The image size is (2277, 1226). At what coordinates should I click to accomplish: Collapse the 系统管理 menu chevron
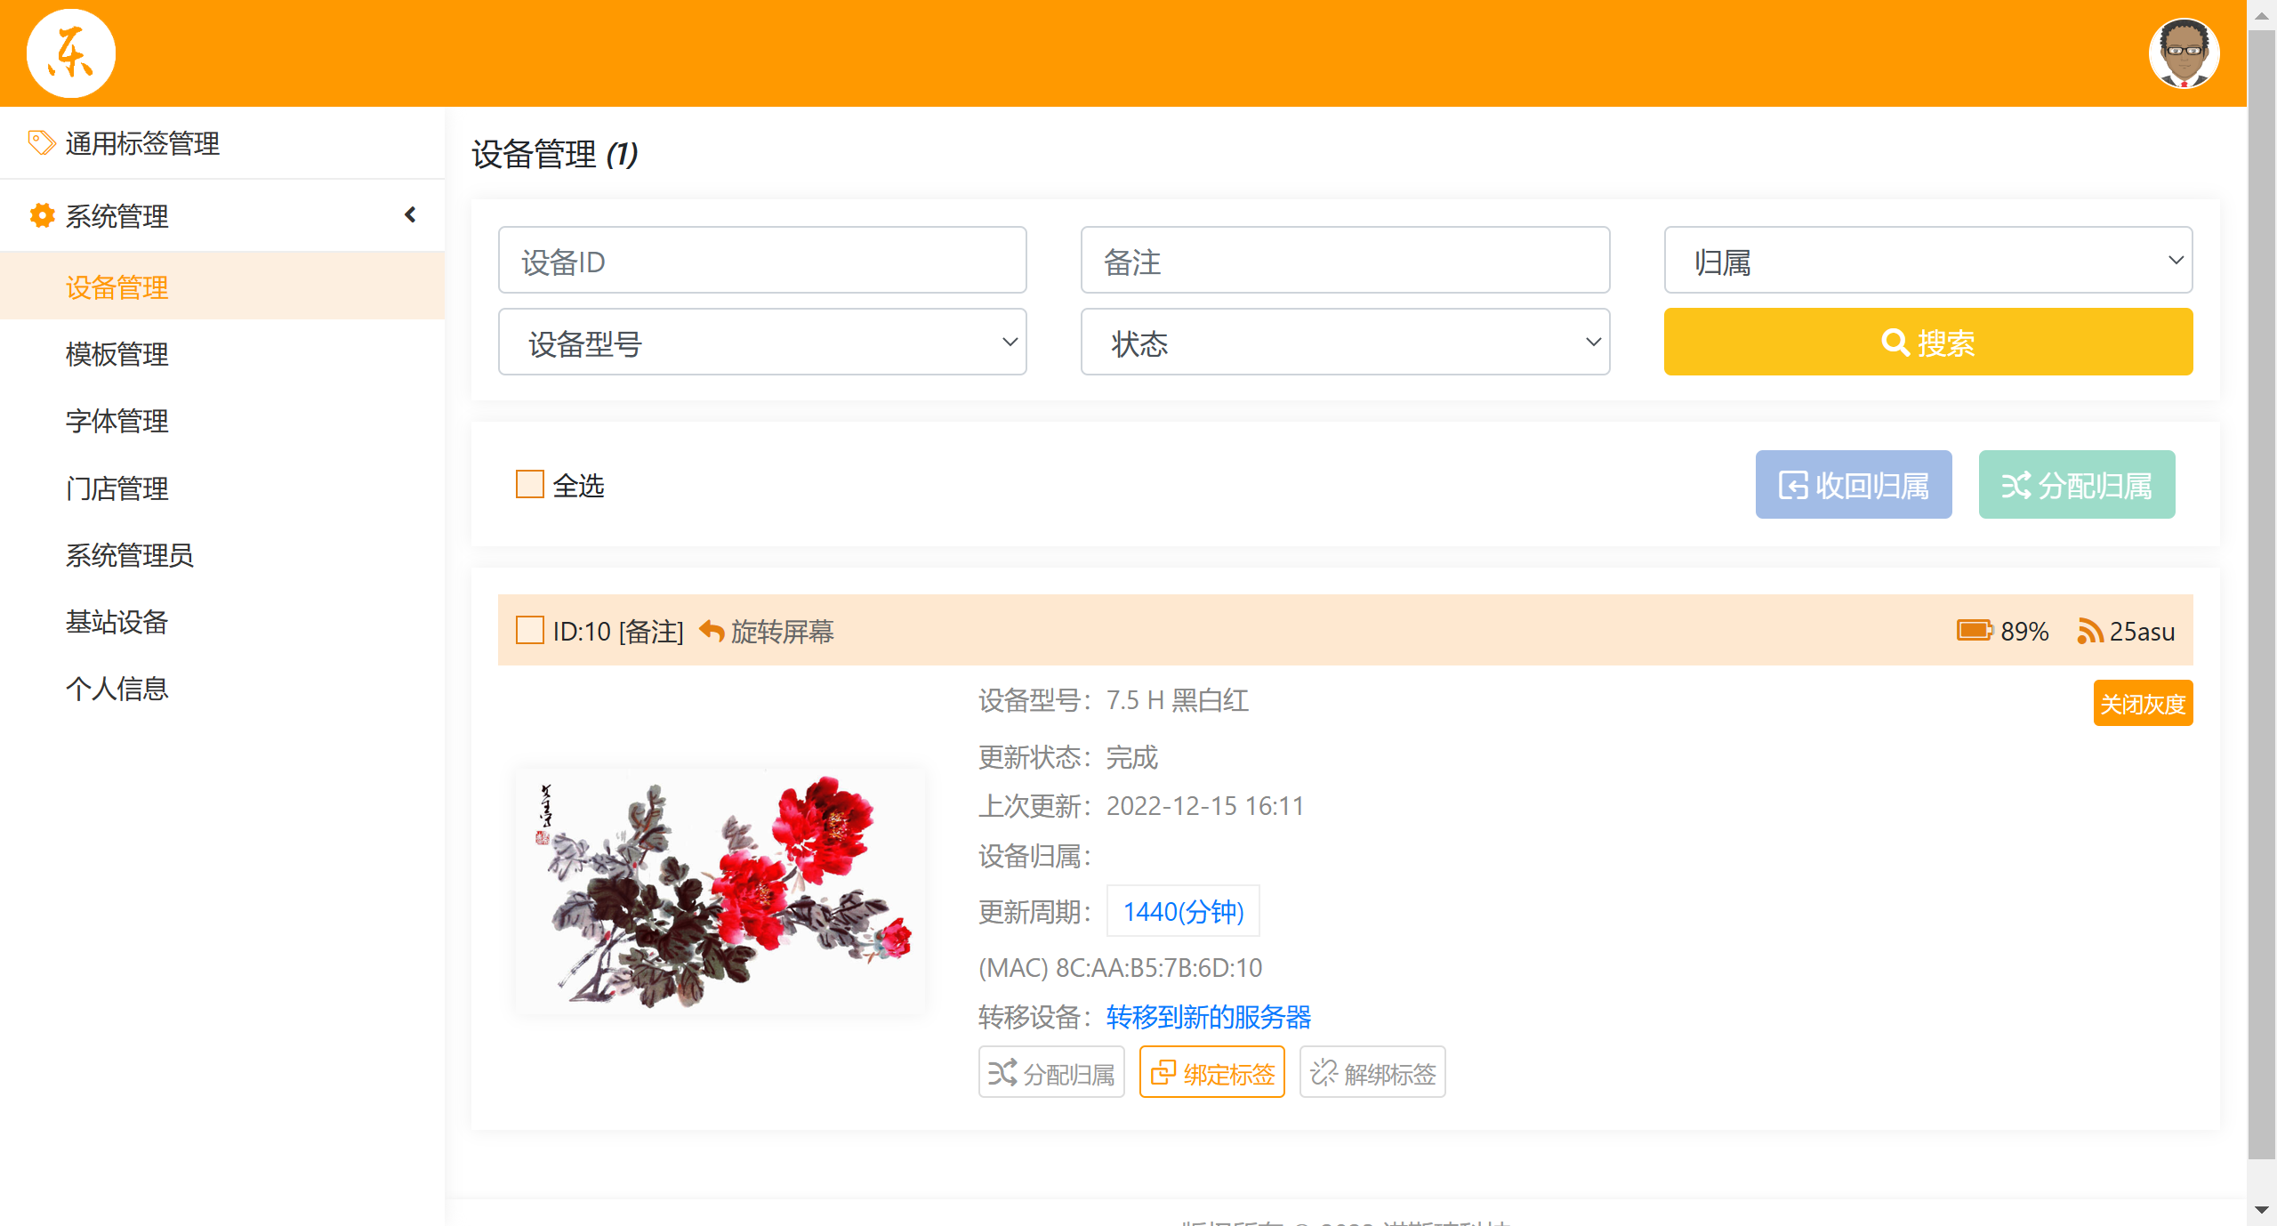[410, 214]
